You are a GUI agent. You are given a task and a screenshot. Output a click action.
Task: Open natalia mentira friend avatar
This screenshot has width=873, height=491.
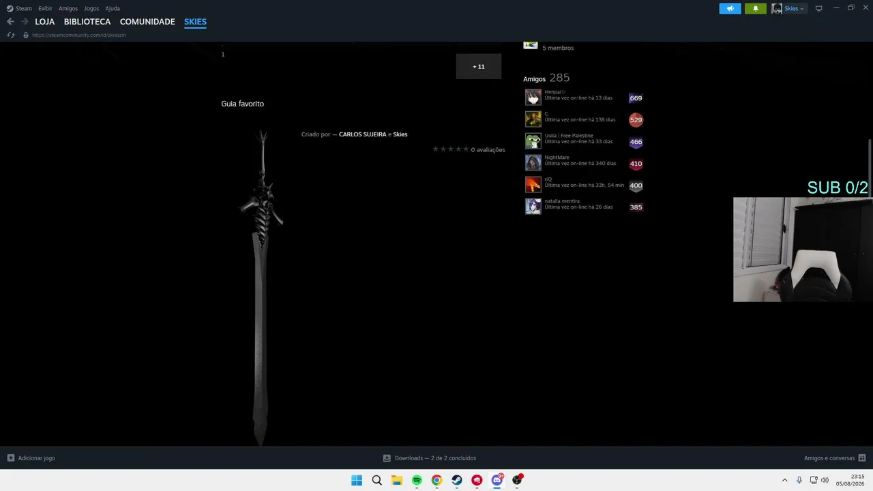[533, 206]
